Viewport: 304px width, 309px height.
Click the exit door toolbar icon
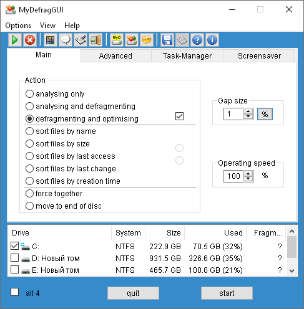(x=96, y=40)
